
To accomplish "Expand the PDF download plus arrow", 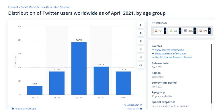I will tap(165, 31).
